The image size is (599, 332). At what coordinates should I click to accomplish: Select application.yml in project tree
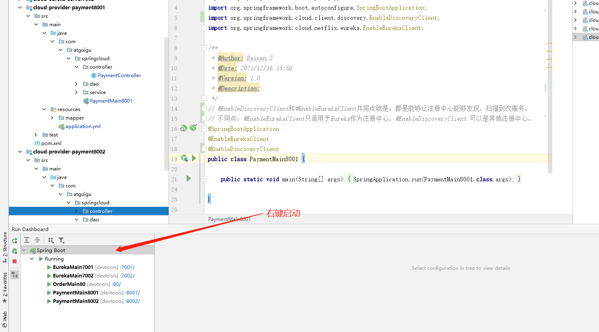pyautogui.click(x=83, y=126)
